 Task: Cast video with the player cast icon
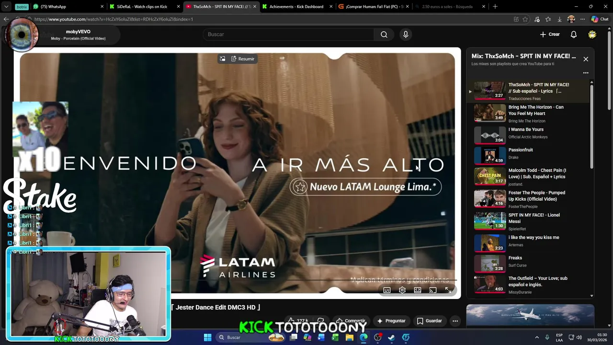[x=433, y=290]
